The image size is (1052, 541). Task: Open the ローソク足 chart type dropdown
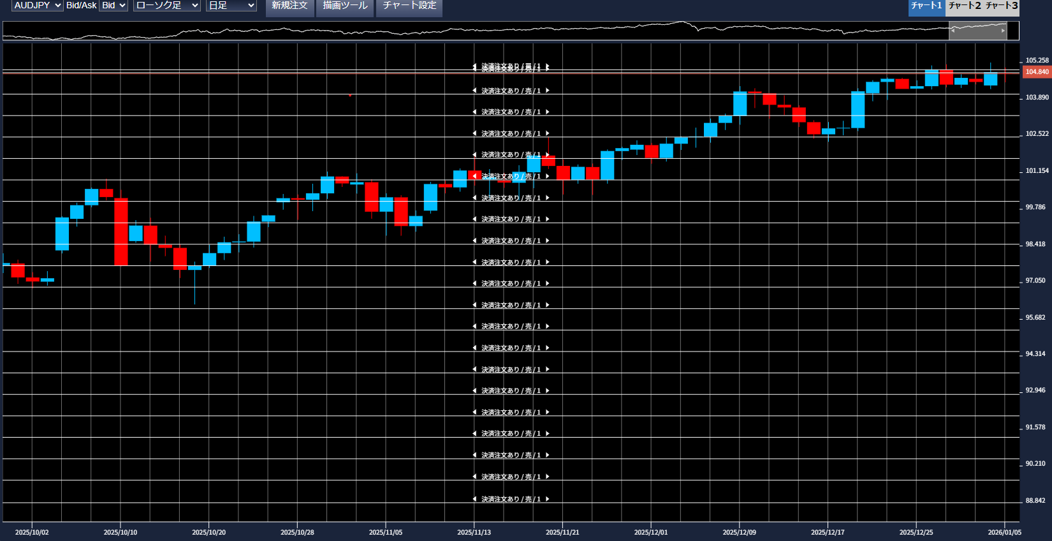point(167,6)
